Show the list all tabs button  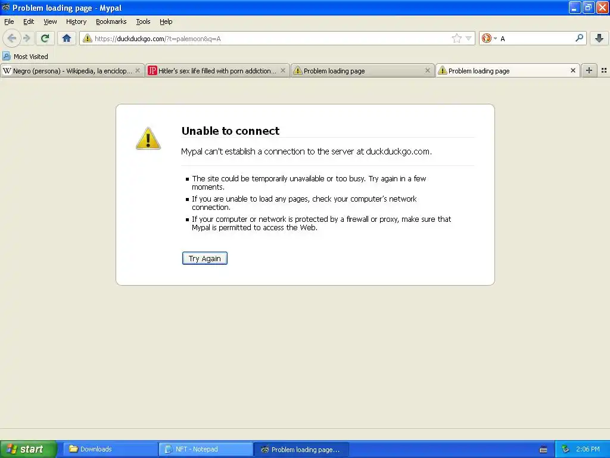click(x=604, y=70)
